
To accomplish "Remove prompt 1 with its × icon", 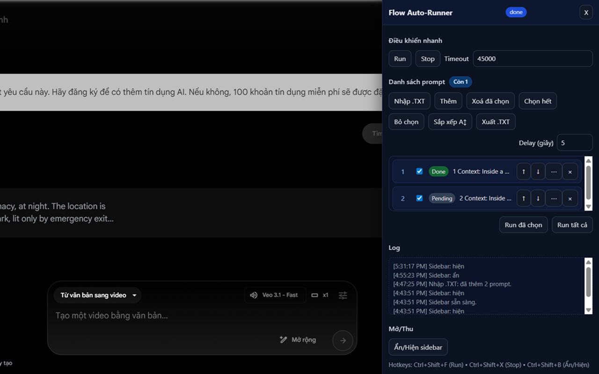I will pyautogui.click(x=570, y=172).
